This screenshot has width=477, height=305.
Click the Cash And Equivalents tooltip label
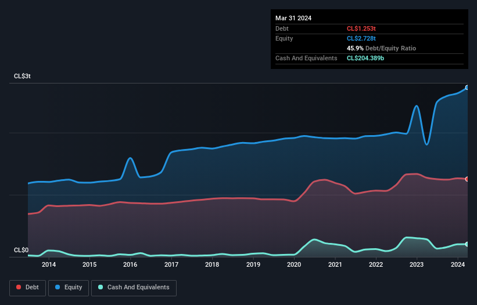(x=306, y=58)
